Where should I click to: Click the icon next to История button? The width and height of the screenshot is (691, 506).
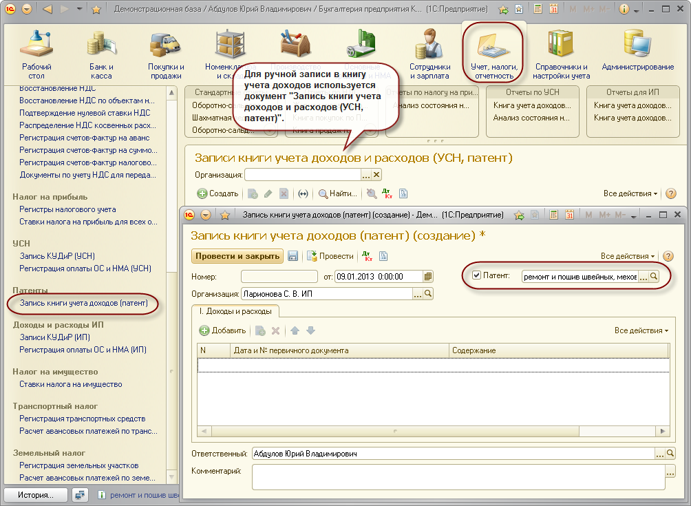tap(81, 495)
